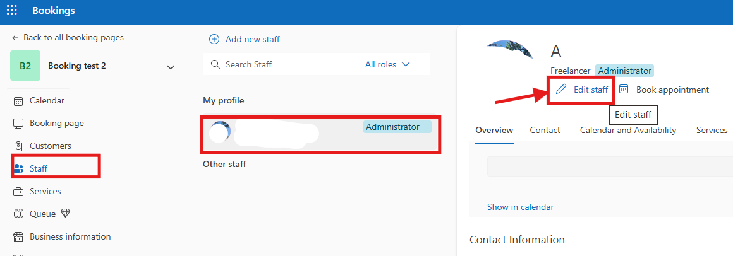Click the Contact Information heading
Screen dimensions: 733x256
click(517, 240)
